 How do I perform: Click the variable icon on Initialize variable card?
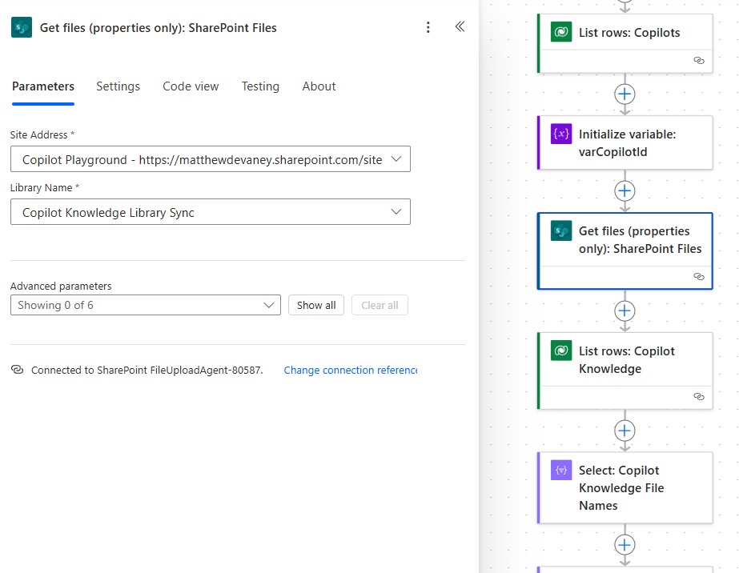point(560,134)
